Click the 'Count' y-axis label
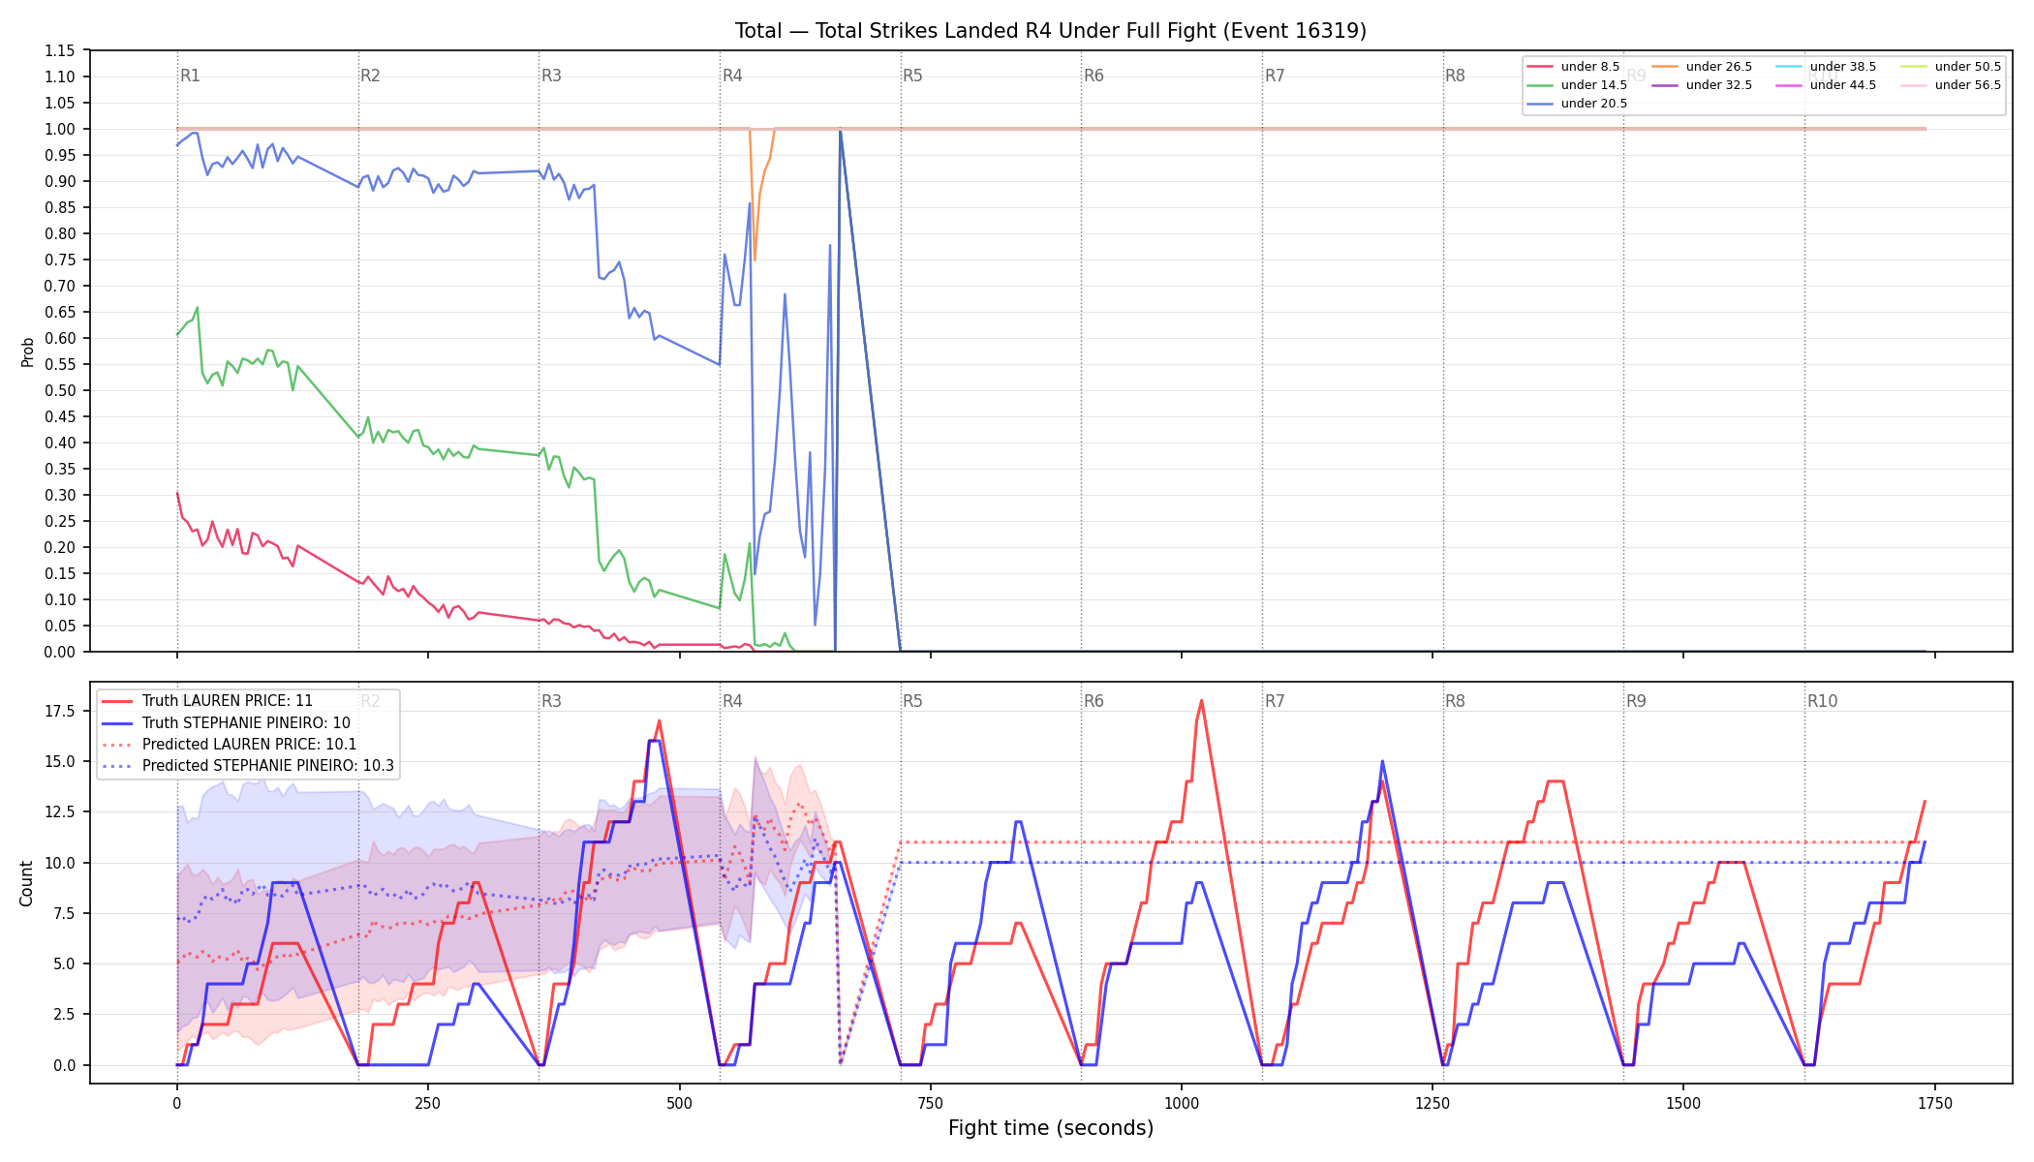This screenshot has width=2034, height=1162. point(26,883)
